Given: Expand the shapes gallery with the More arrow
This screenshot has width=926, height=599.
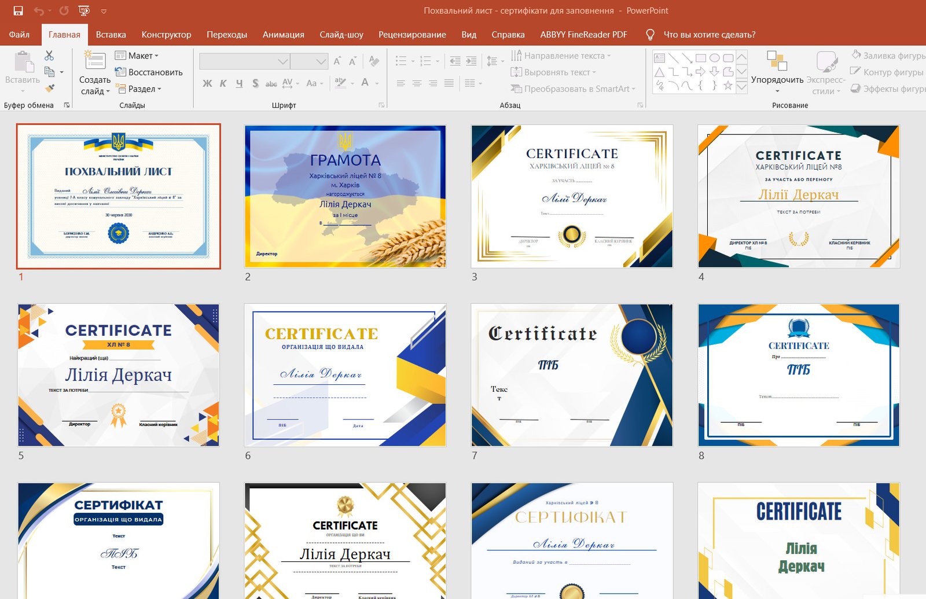Looking at the screenshot, I should 741,86.
